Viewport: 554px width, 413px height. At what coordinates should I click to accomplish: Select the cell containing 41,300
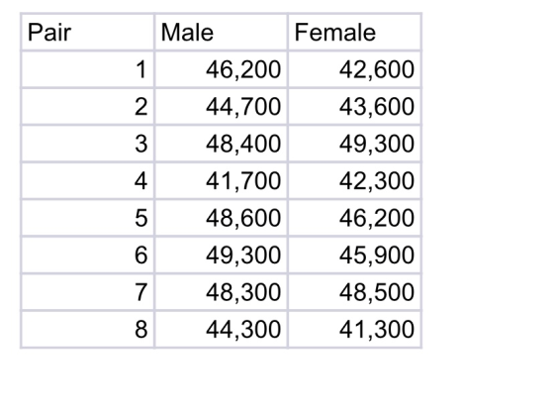coord(355,329)
